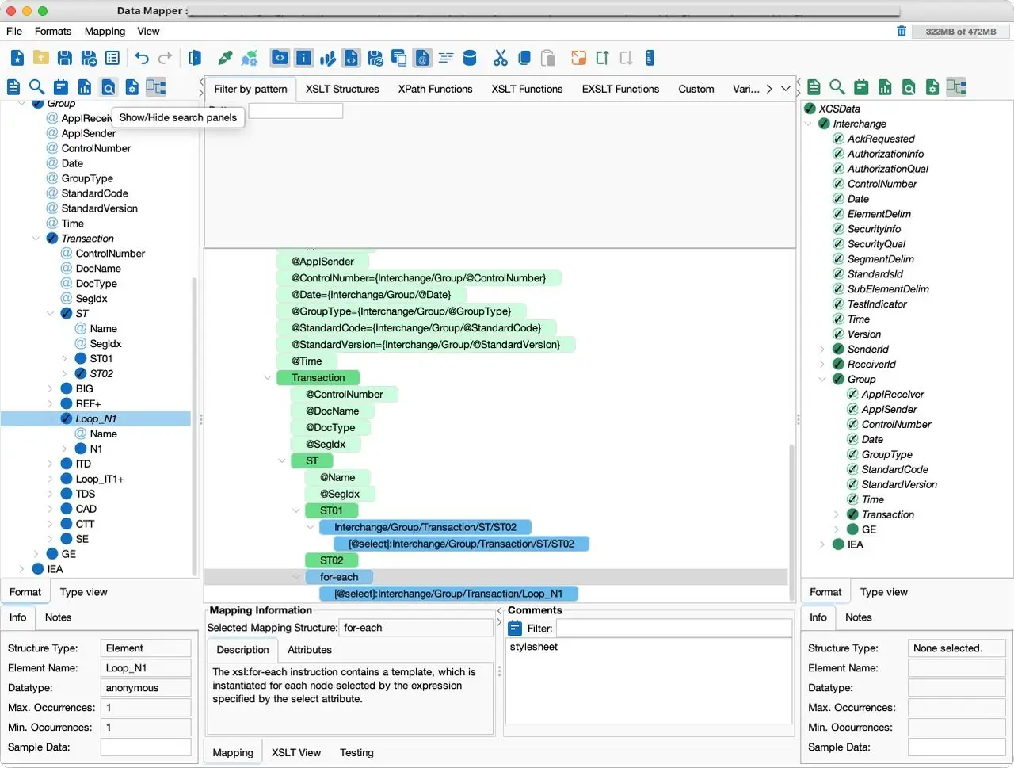Image resolution: width=1014 pixels, height=768 pixels.
Task: Expand the SenderId node in right tree
Action: (822, 350)
